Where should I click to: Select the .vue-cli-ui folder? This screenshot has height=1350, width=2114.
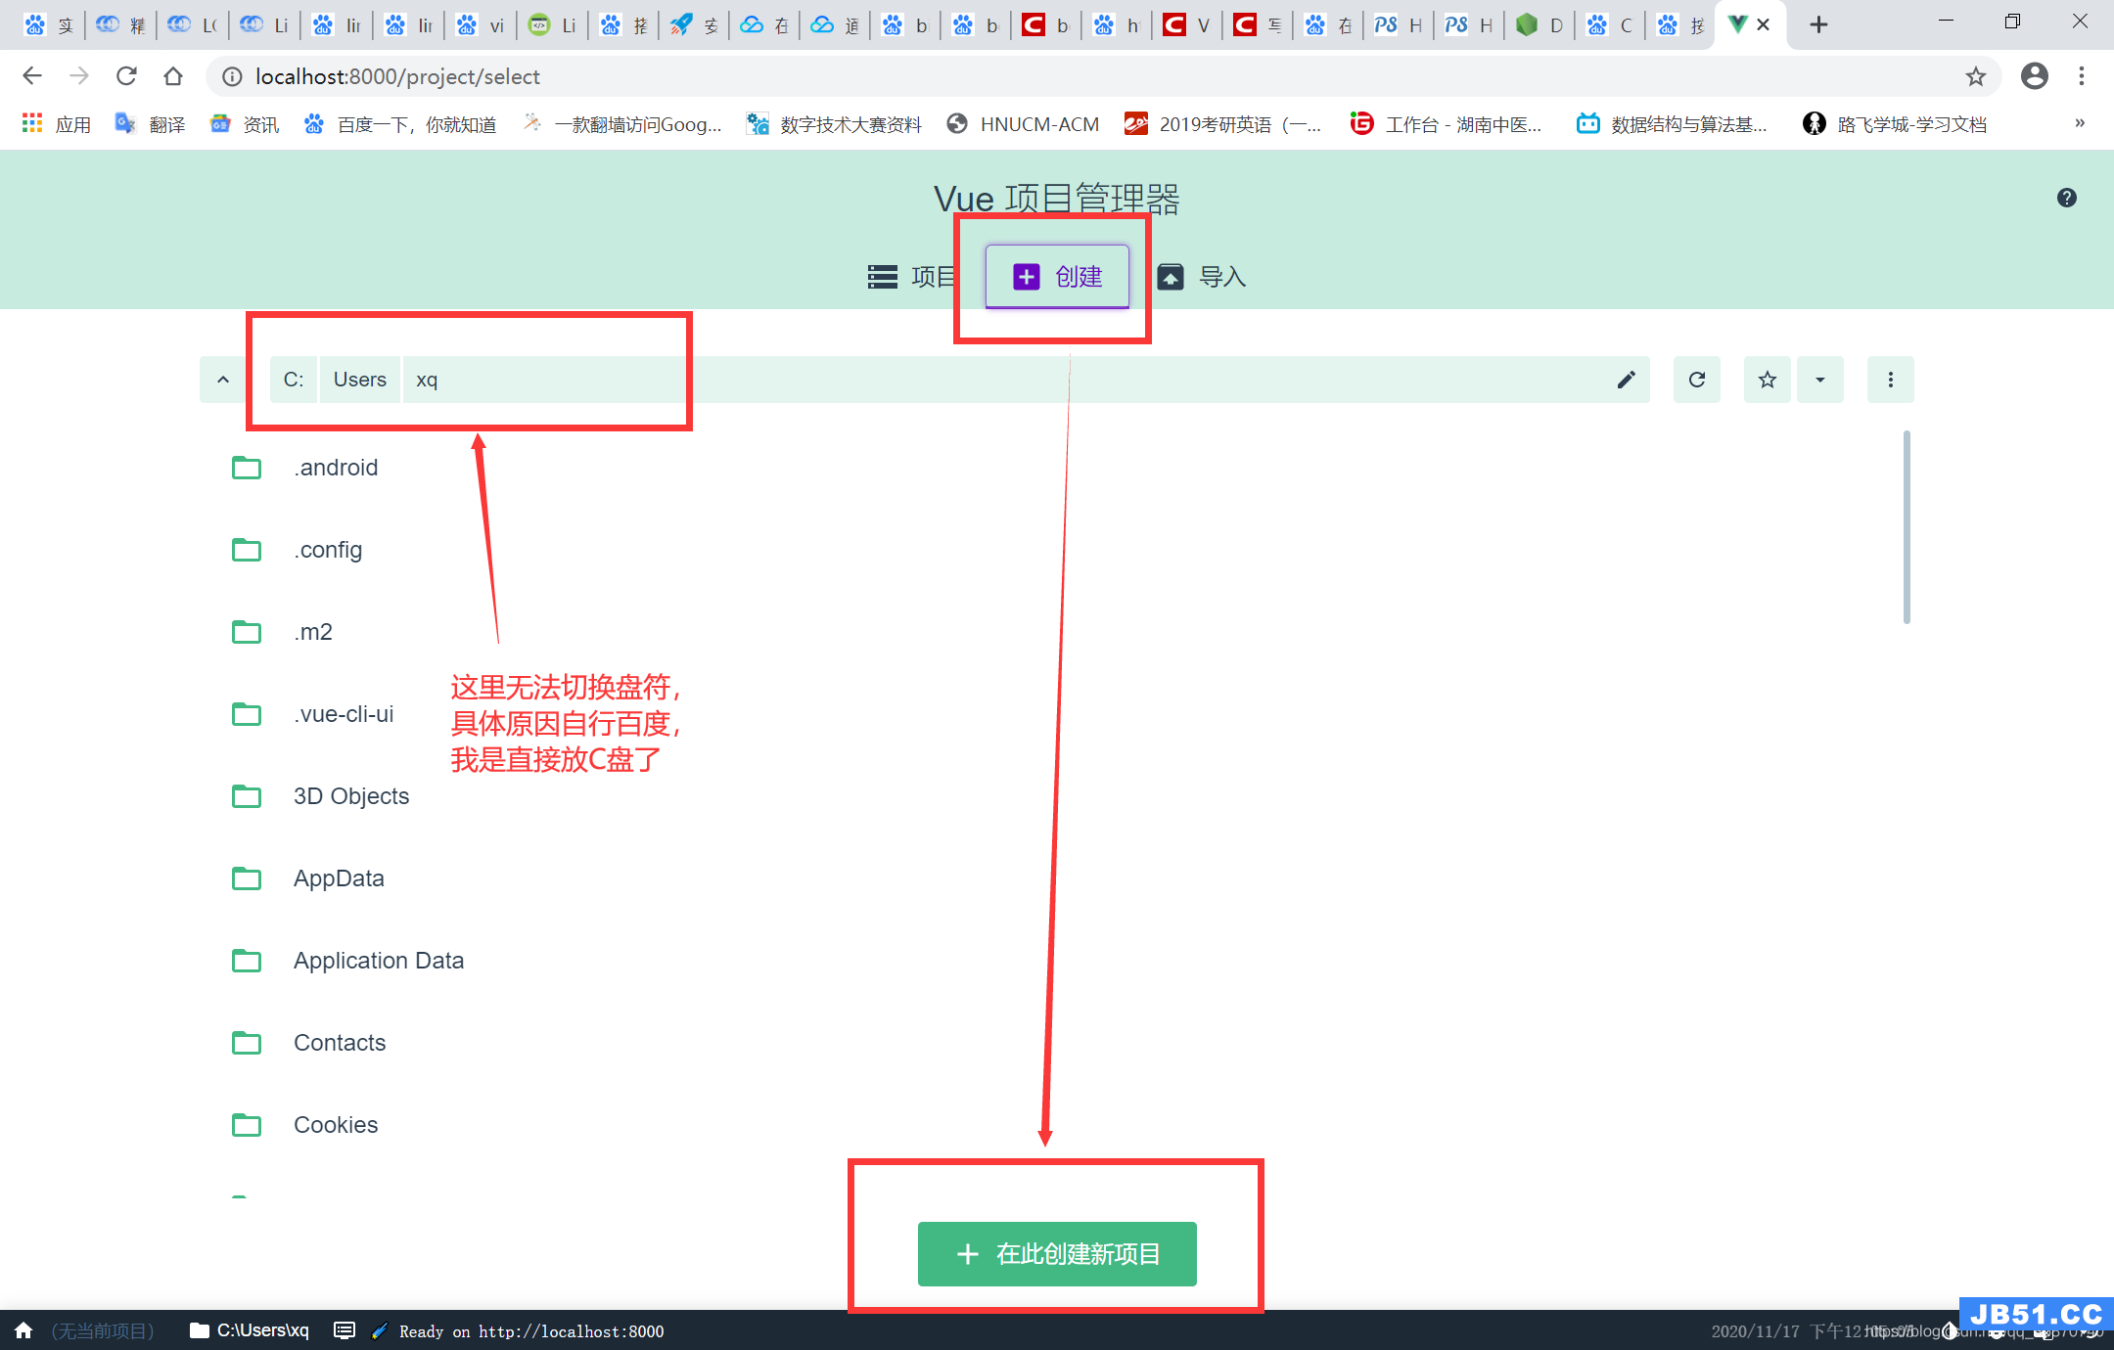pos(341,714)
